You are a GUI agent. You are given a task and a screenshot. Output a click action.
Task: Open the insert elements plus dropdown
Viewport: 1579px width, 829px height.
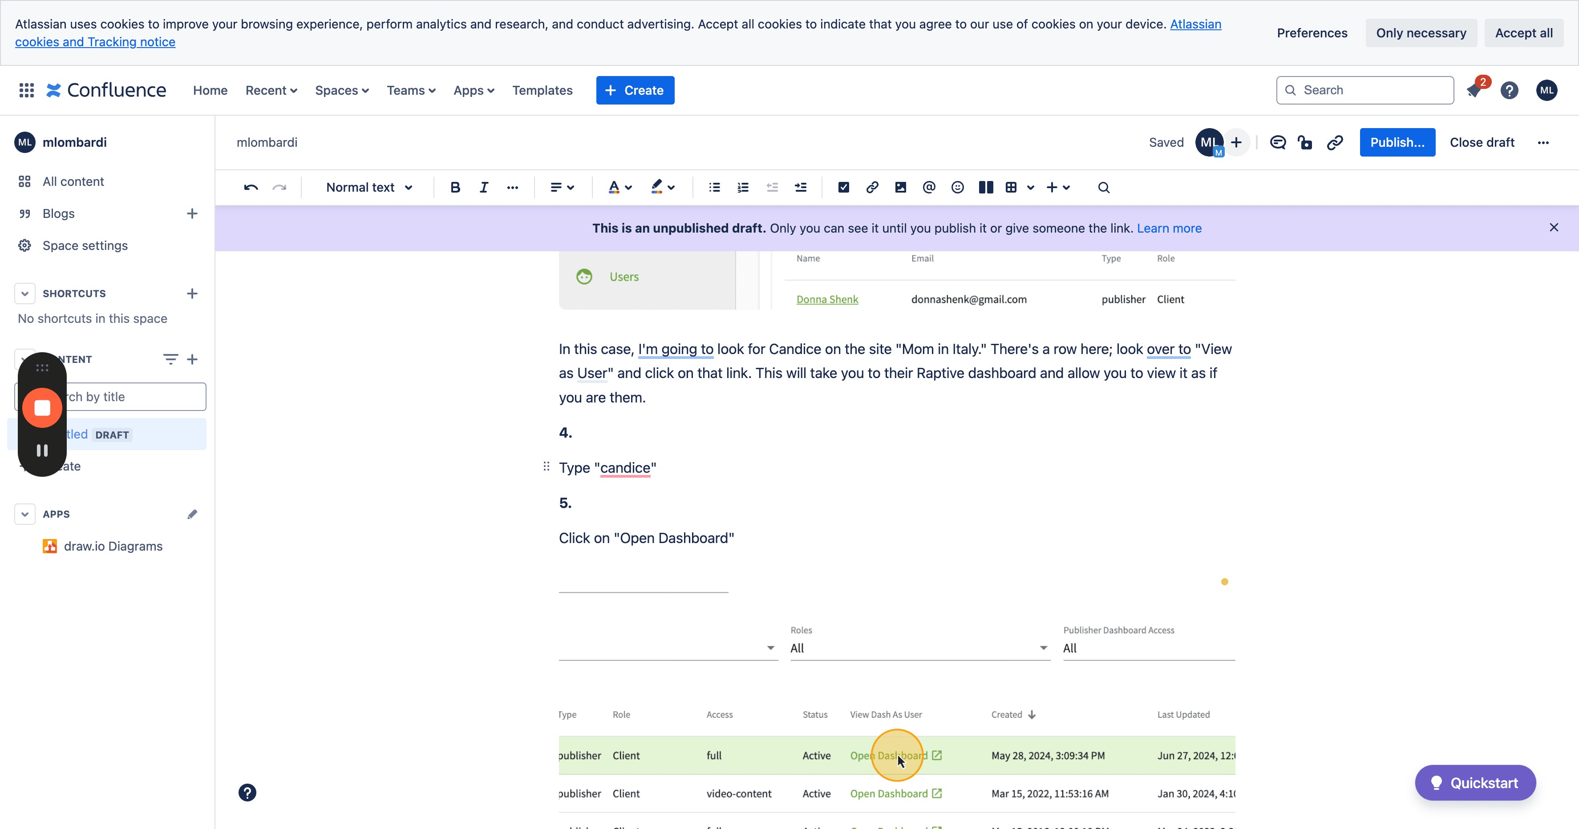[1059, 188]
